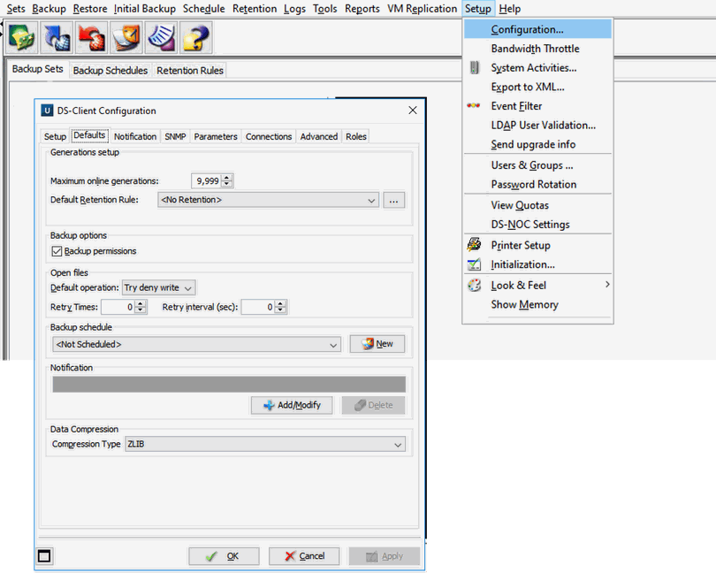Choose Password Rotation menu entry
This screenshot has height=573, width=716.
tap(538, 185)
